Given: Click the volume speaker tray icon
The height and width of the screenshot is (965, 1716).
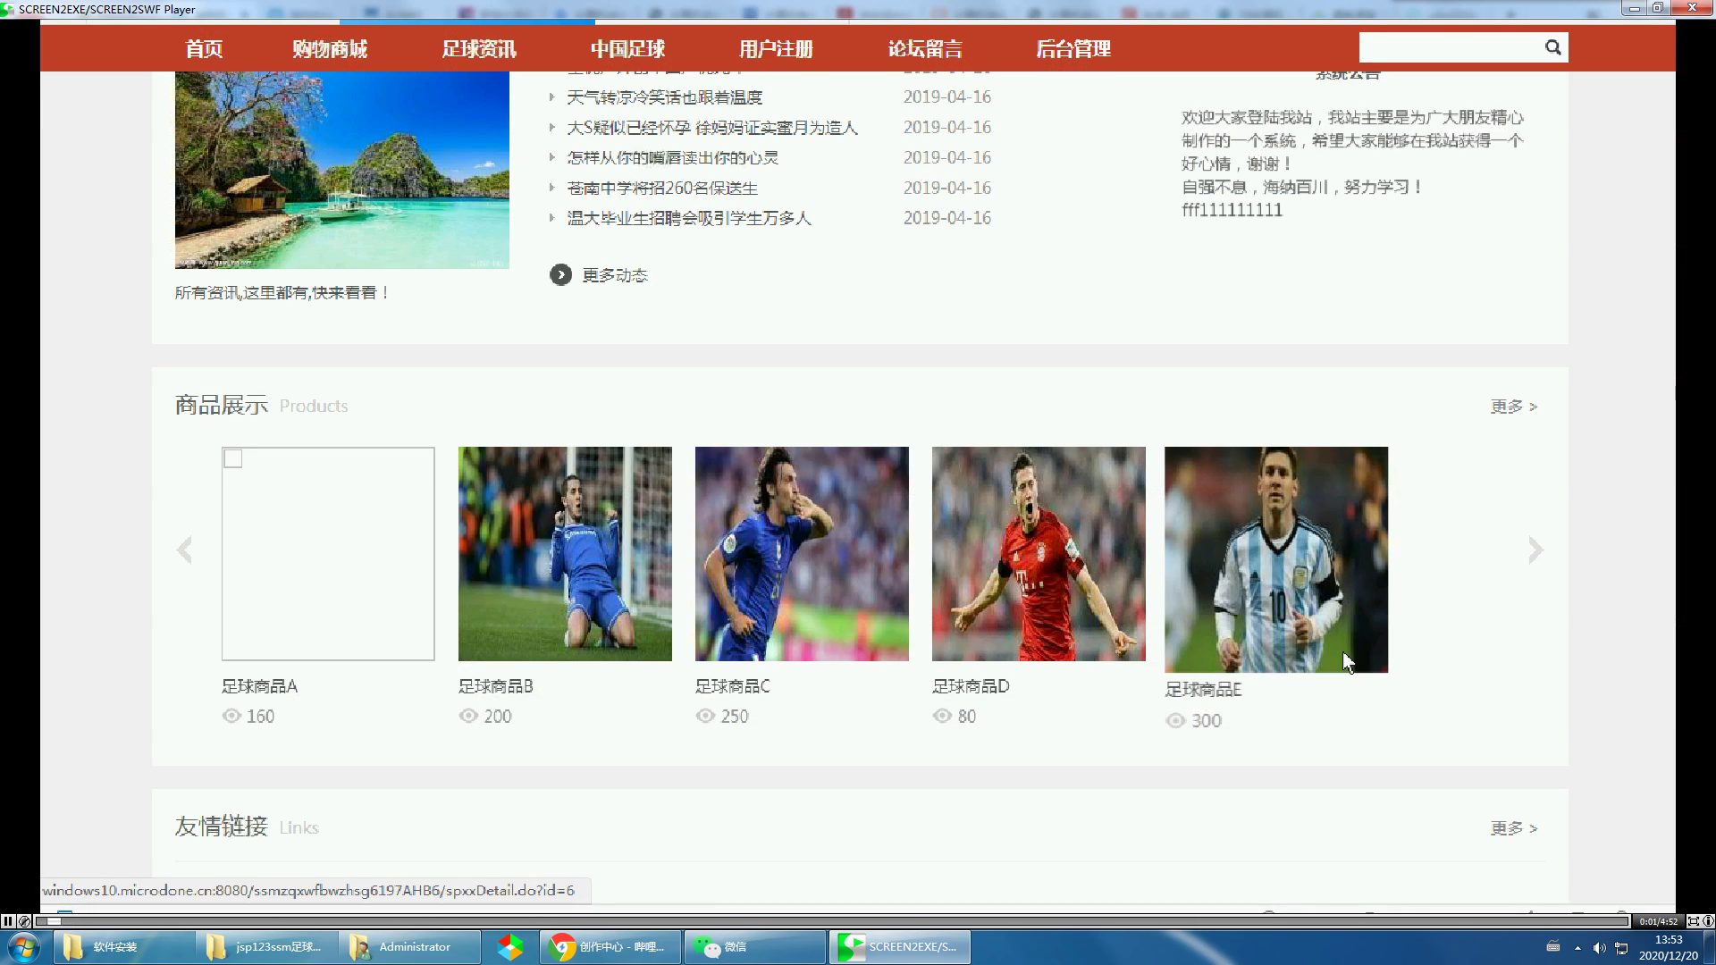Looking at the screenshot, I should click(x=1599, y=948).
